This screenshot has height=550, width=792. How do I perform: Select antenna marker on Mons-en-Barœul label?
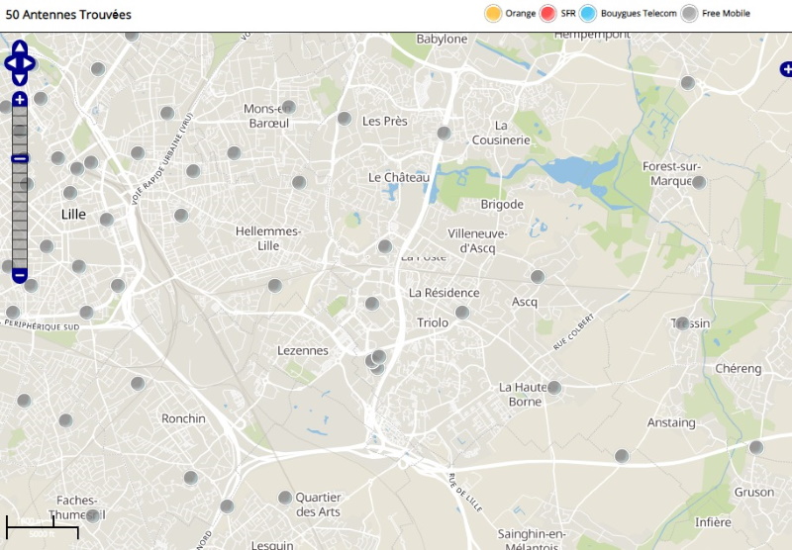click(288, 107)
